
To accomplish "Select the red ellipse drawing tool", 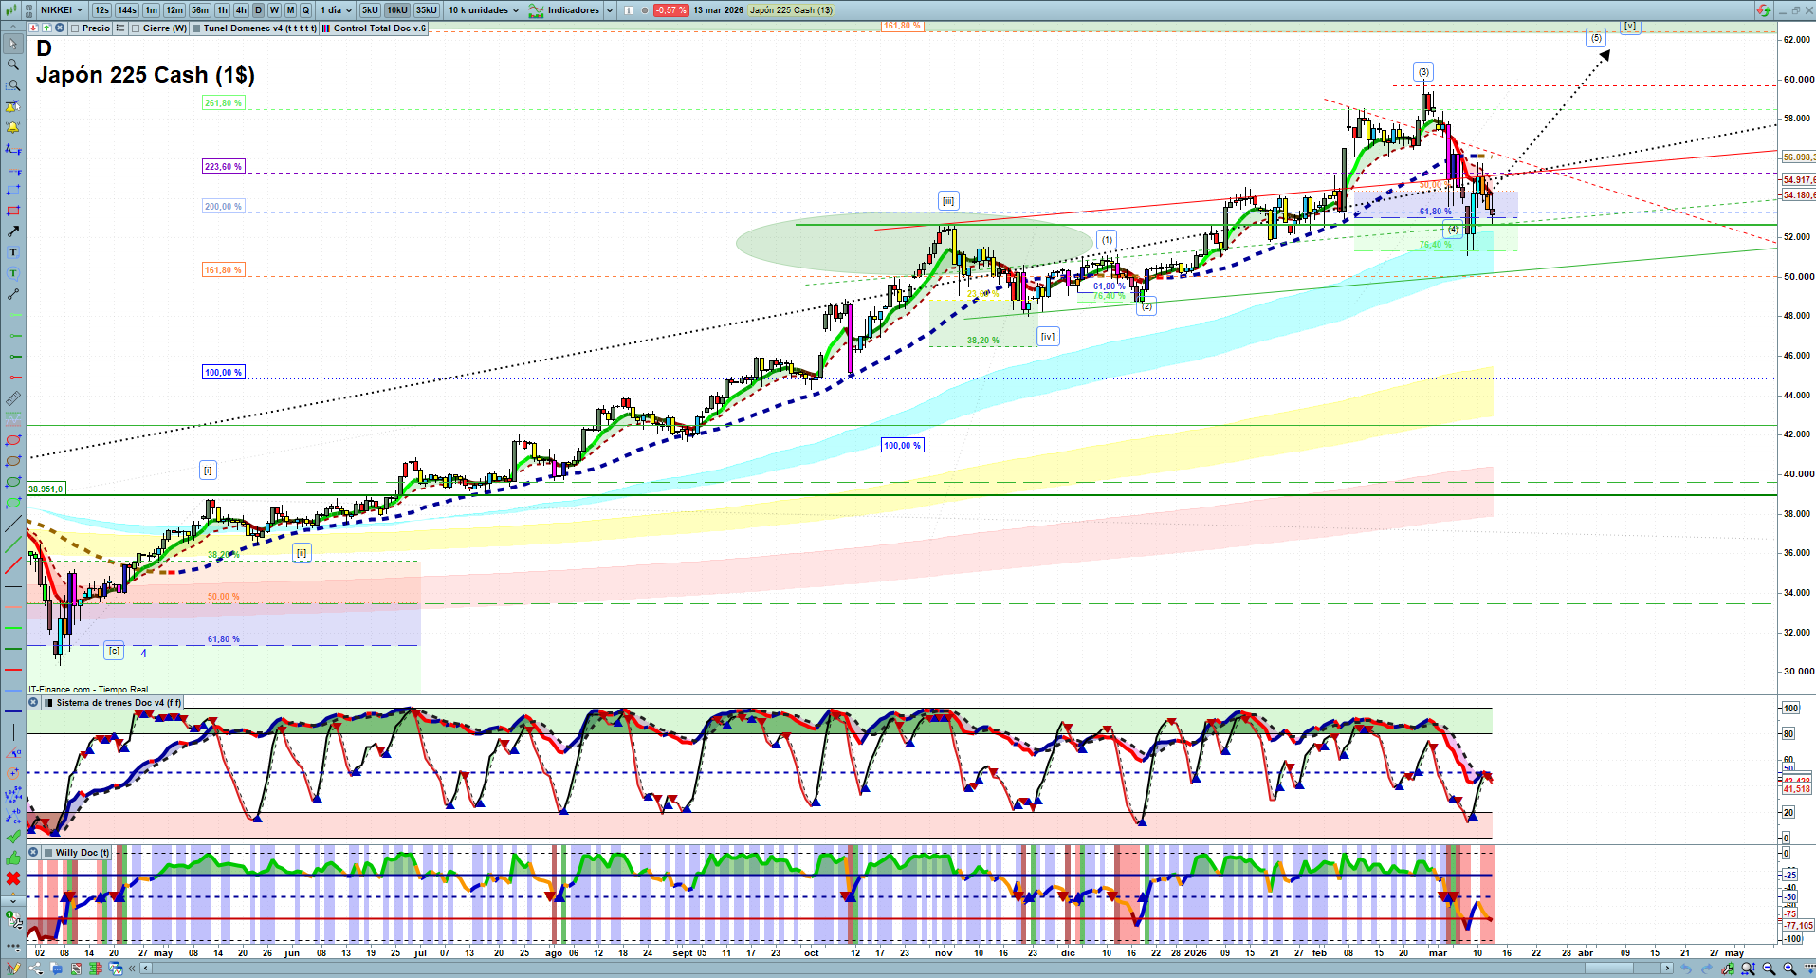I will (x=13, y=440).
